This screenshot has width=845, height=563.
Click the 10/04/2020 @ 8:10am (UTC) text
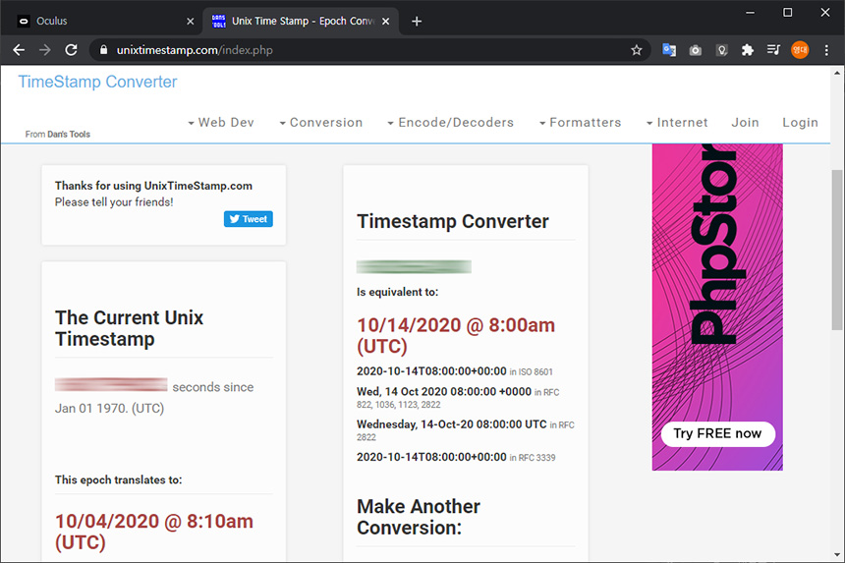click(x=154, y=532)
